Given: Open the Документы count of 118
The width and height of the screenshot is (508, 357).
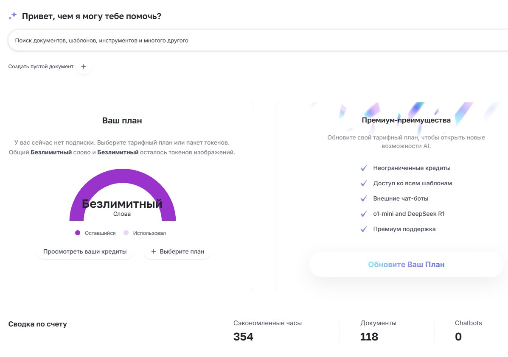Looking at the screenshot, I should [369, 337].
